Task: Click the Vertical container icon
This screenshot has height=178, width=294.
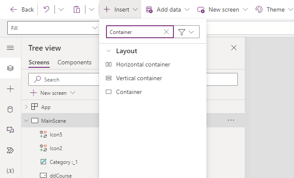Action: 109,78
